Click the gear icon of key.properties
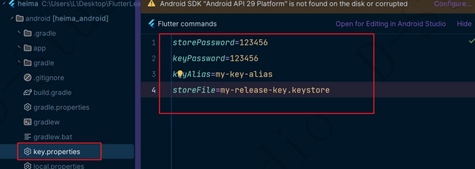Viewport: 475px width, 169px height. click(x=28, y=152)
